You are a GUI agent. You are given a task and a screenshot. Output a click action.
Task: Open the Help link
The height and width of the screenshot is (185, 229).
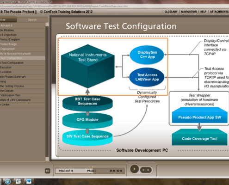[203, 12]
